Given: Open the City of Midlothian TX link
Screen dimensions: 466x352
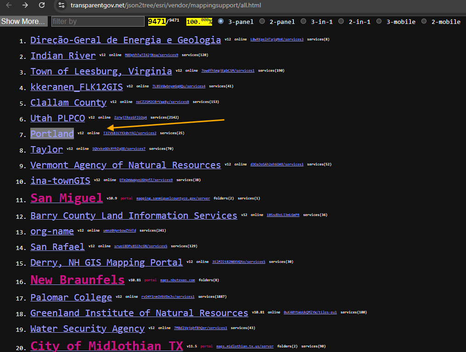Looking at the screenshot, I should [107, 346].
